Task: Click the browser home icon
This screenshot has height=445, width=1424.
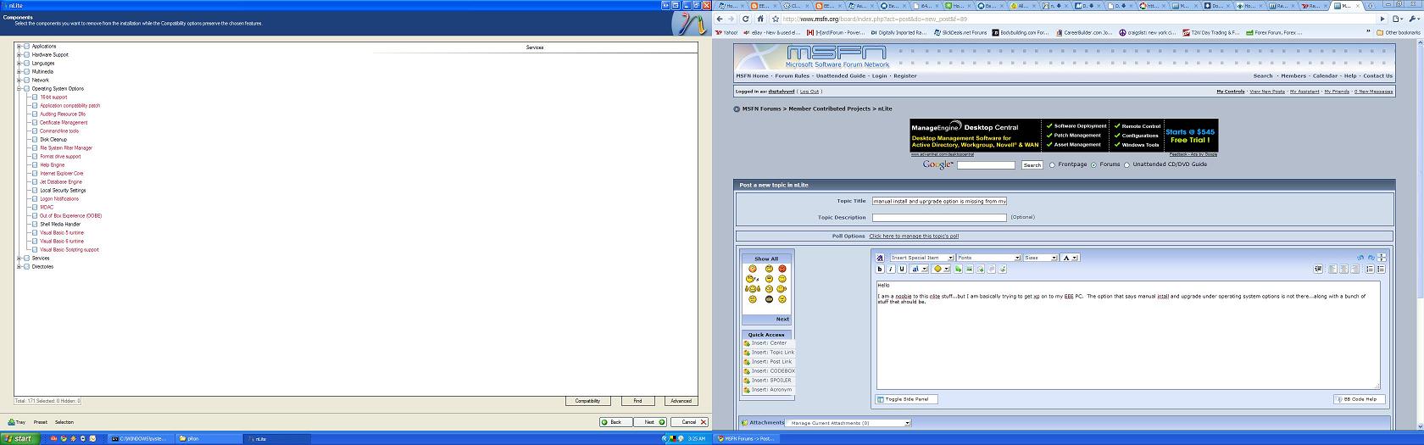Action: (759, 19)
